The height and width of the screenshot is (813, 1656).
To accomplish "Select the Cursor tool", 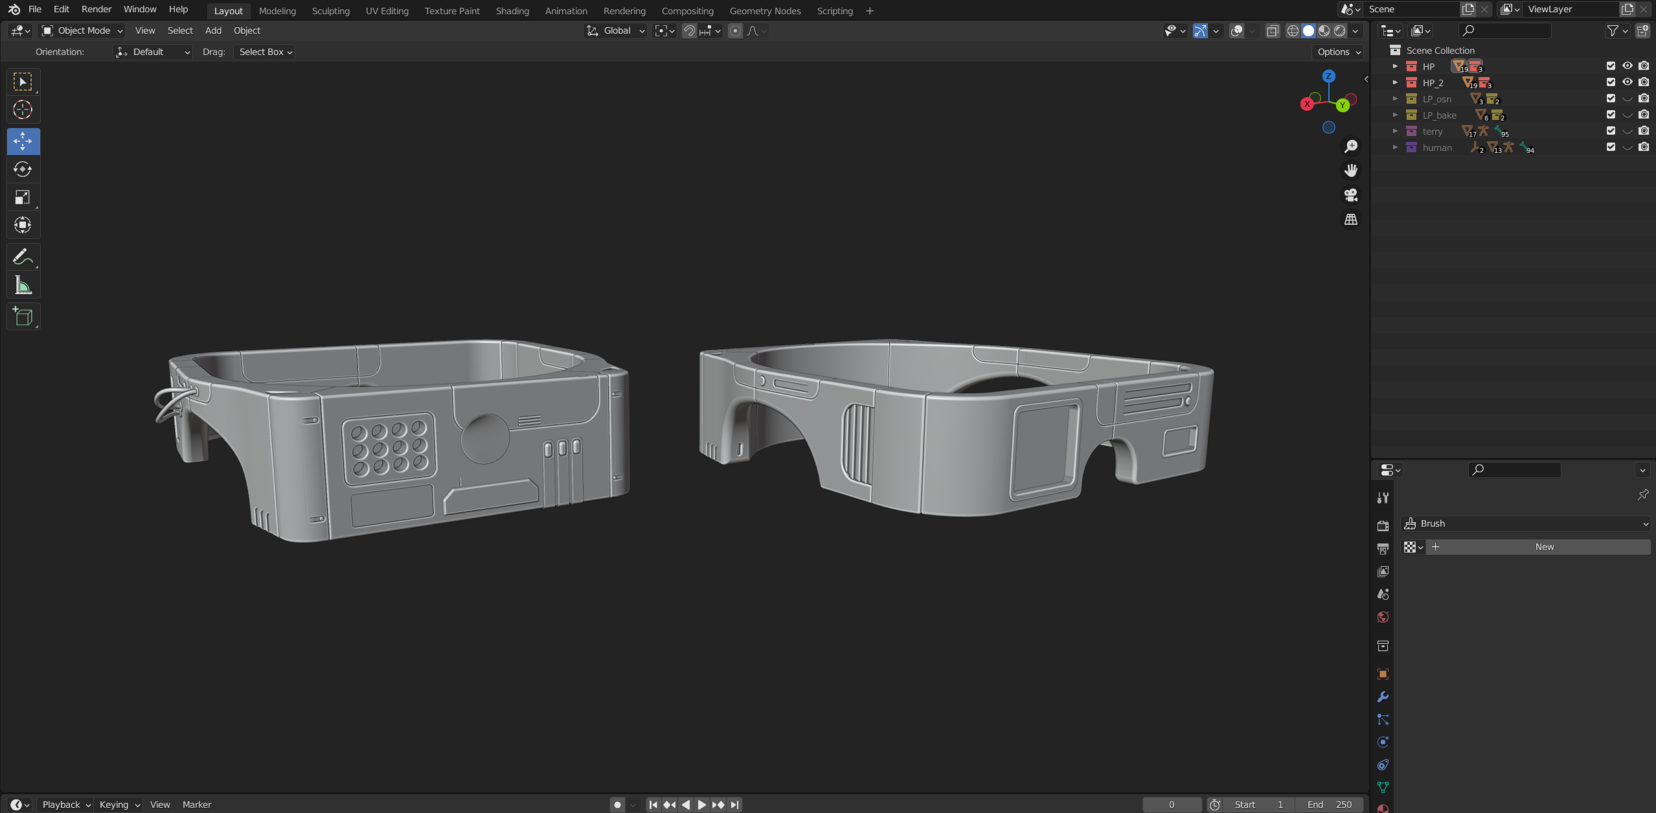I will tap(23, 109).
